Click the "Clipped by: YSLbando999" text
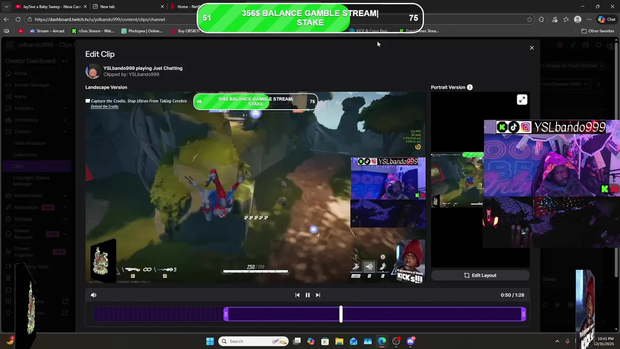This screenshot has height=349, width=620. 131,75
